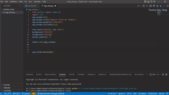This screenshot has width=169, height=95.
Task: Open the Terminal menu
Action: tap(37, 2)
